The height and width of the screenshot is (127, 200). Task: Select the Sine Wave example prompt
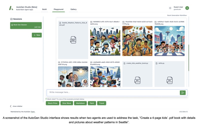66,103
